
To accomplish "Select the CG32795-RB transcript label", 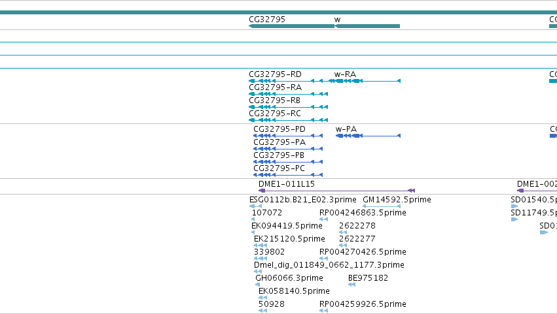I will (x=275, y=101).
